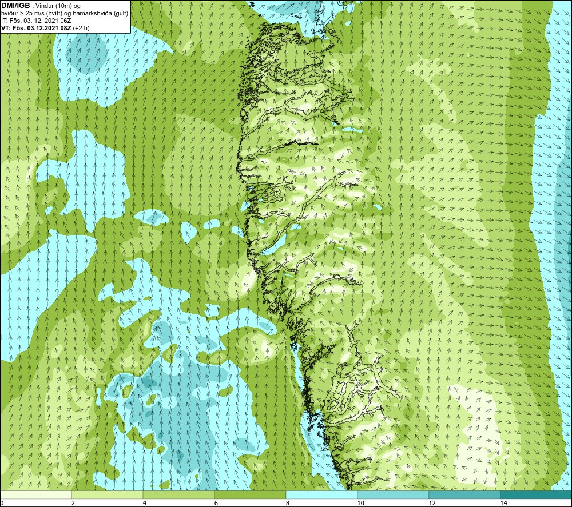Screen dimensions: 572x507
Task: Click the 'IT: Fös. 03. 12. 2021 06Z' line
Action: pyautogui.click(x=35, y=21)
